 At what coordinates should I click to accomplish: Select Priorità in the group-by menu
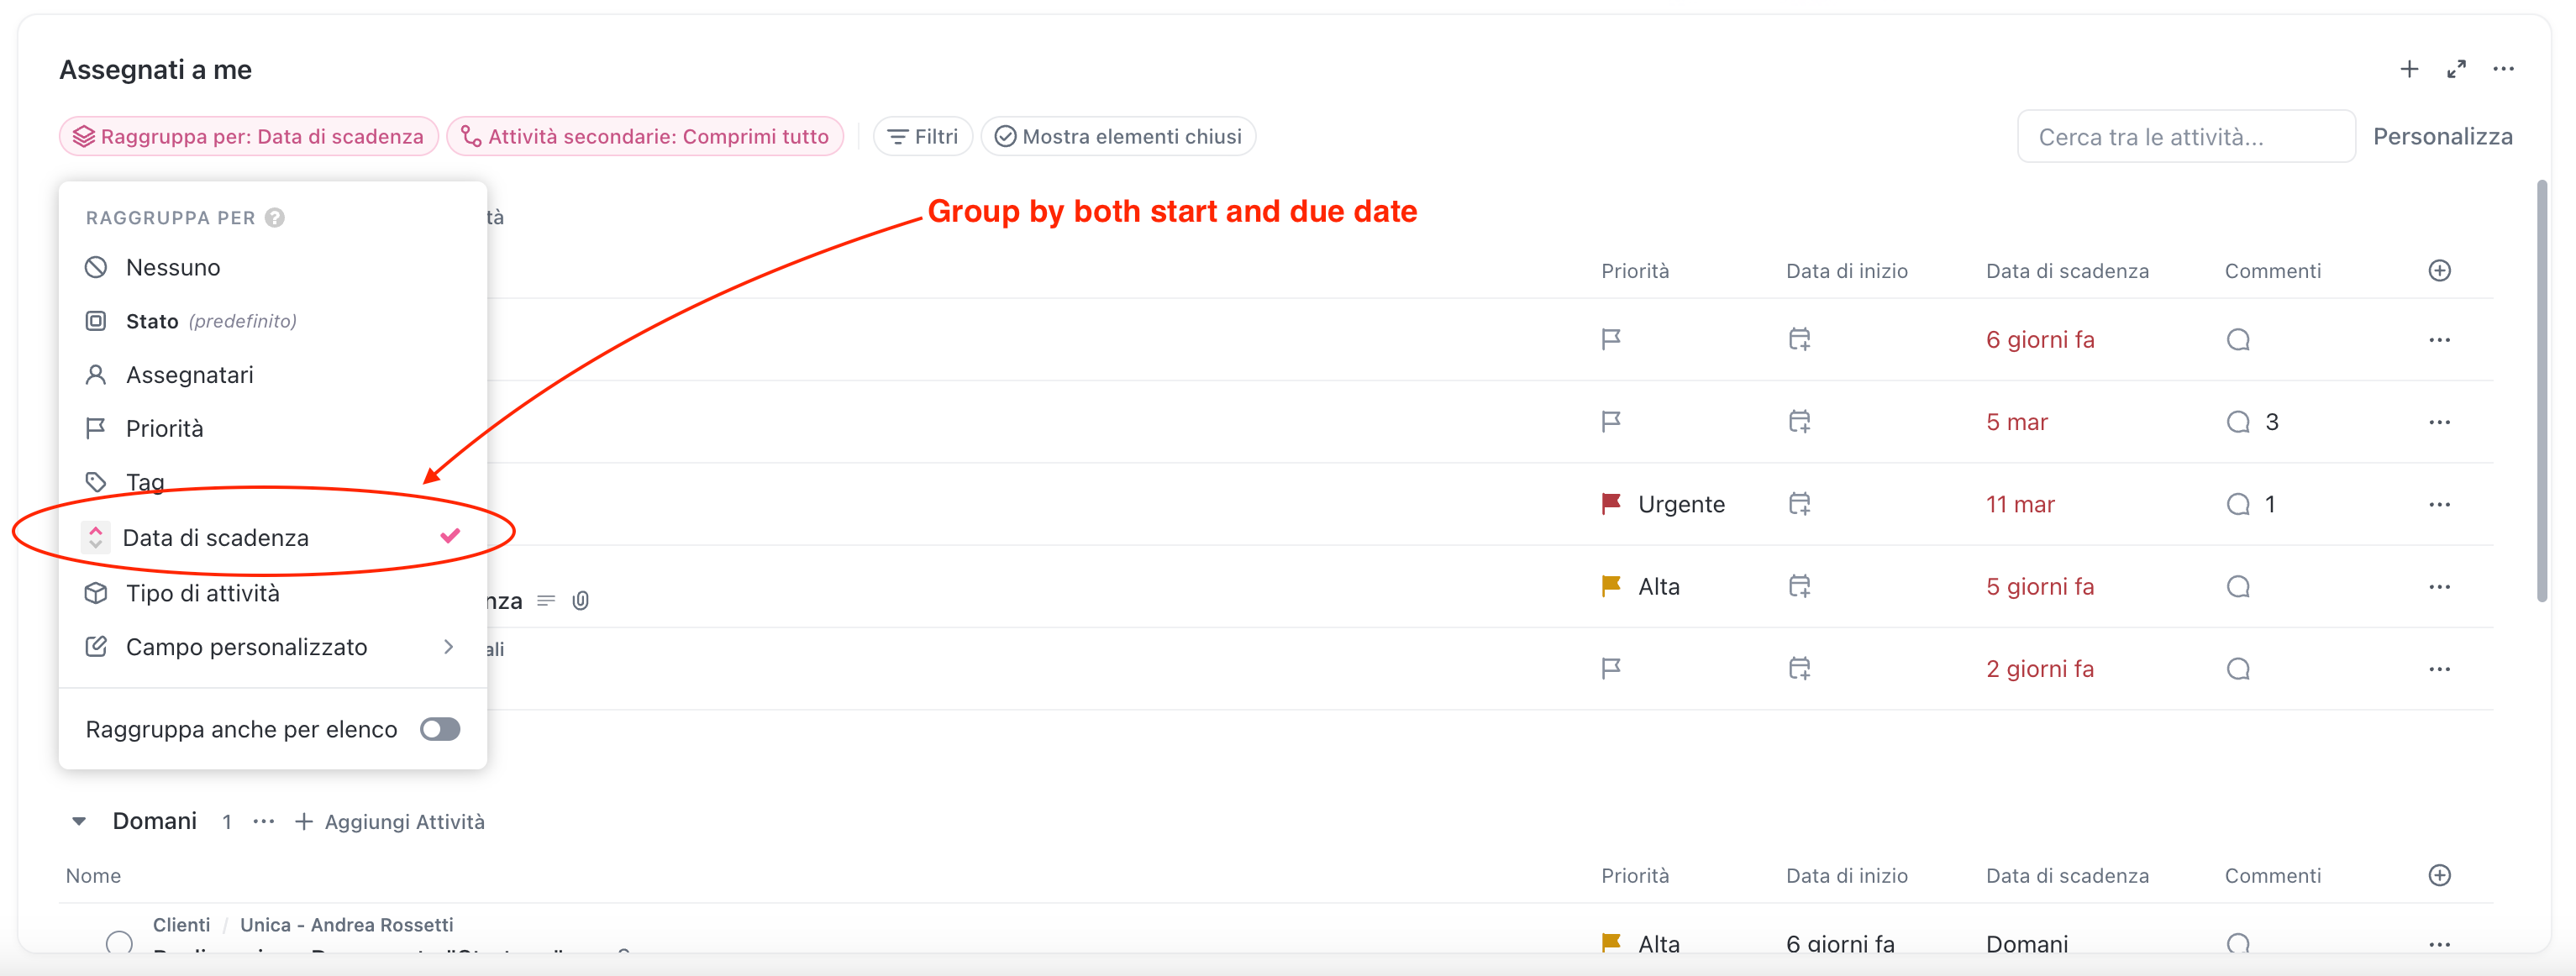165,429
